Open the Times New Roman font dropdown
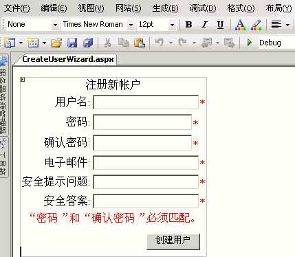The height and width of the screenshot is (257, 295). [131, 25]
